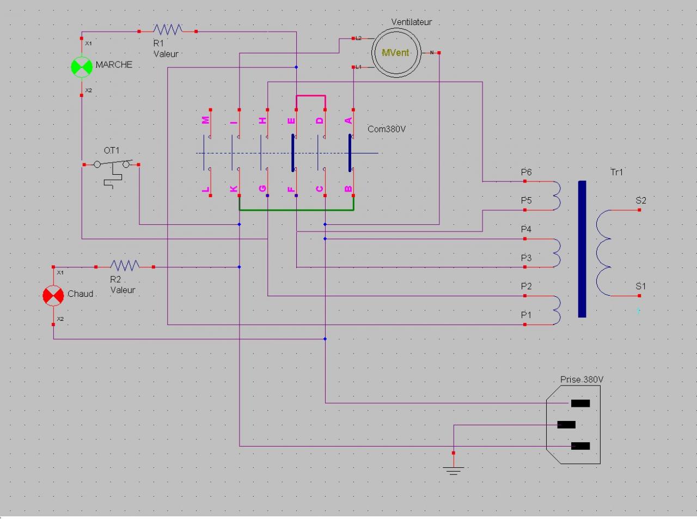Image resolution: width=697 pixels, height=519 pixels.
Task: Select the Com380V switch label
Action: tap(387, 129)
